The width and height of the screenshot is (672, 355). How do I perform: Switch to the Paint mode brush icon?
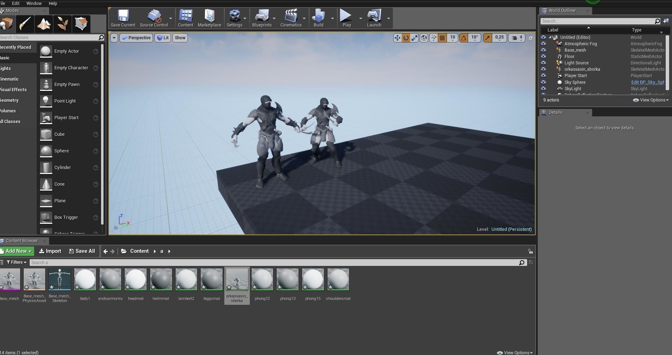click(x=25, y=24)
